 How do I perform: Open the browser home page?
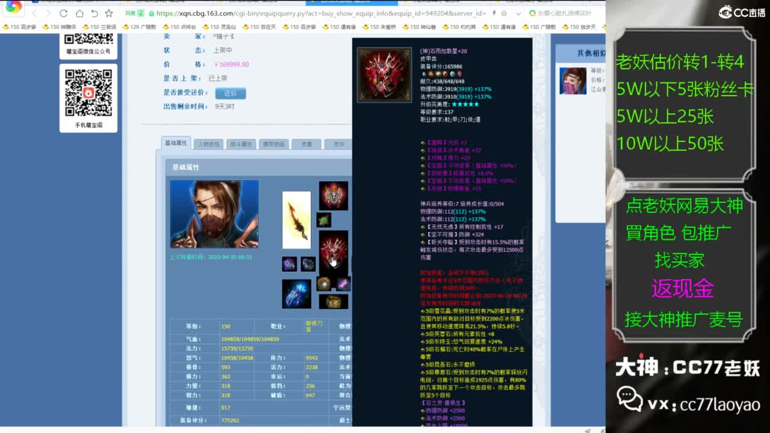tap(79, 13)
